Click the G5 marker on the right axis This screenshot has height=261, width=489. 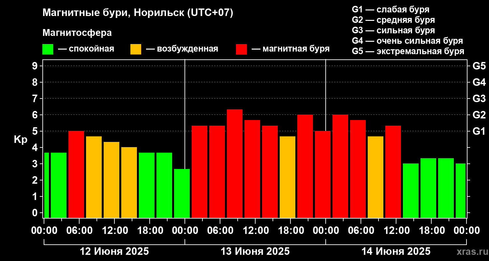479,66
